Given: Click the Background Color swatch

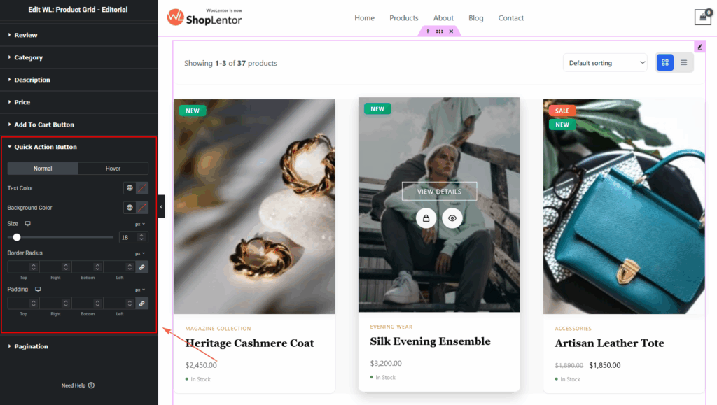Looking at the screenshot, I should click(x=142, y=208).
